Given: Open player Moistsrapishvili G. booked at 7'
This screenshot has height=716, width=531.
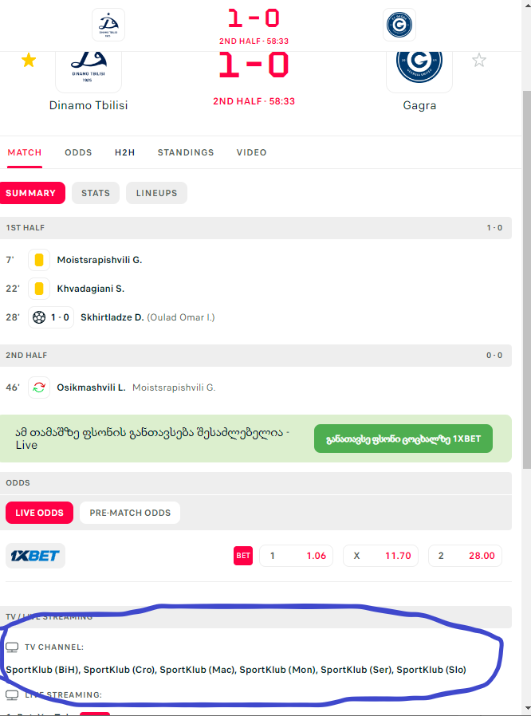Looking at the screenshot, I should tap(100, 260).
